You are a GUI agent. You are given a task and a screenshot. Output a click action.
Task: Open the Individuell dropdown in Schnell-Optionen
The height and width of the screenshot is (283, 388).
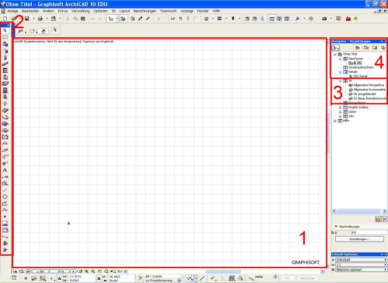(x=361, y=260)
